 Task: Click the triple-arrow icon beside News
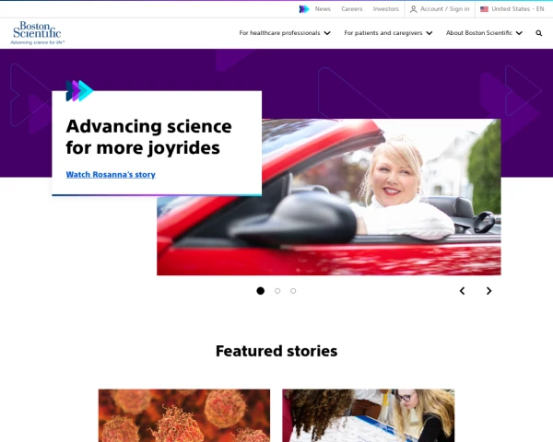point(304,9)
